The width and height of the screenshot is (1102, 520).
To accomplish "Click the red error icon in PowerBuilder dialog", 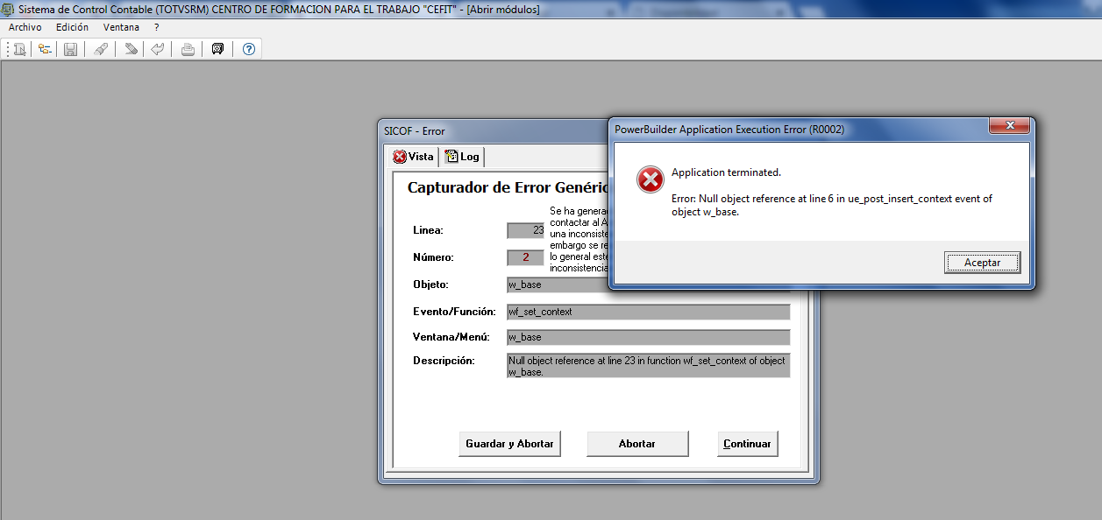I will coord(650,179).
